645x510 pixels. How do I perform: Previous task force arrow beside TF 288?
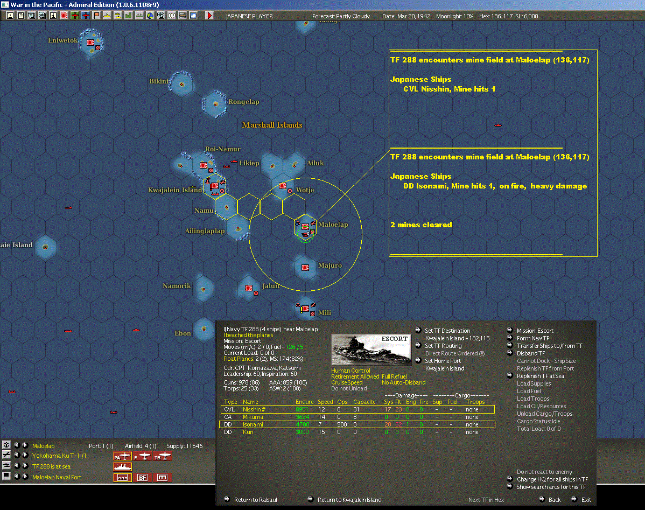pos(17,465)
